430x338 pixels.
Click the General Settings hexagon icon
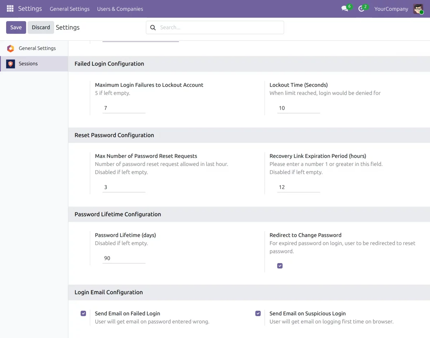tap(11, 48)
